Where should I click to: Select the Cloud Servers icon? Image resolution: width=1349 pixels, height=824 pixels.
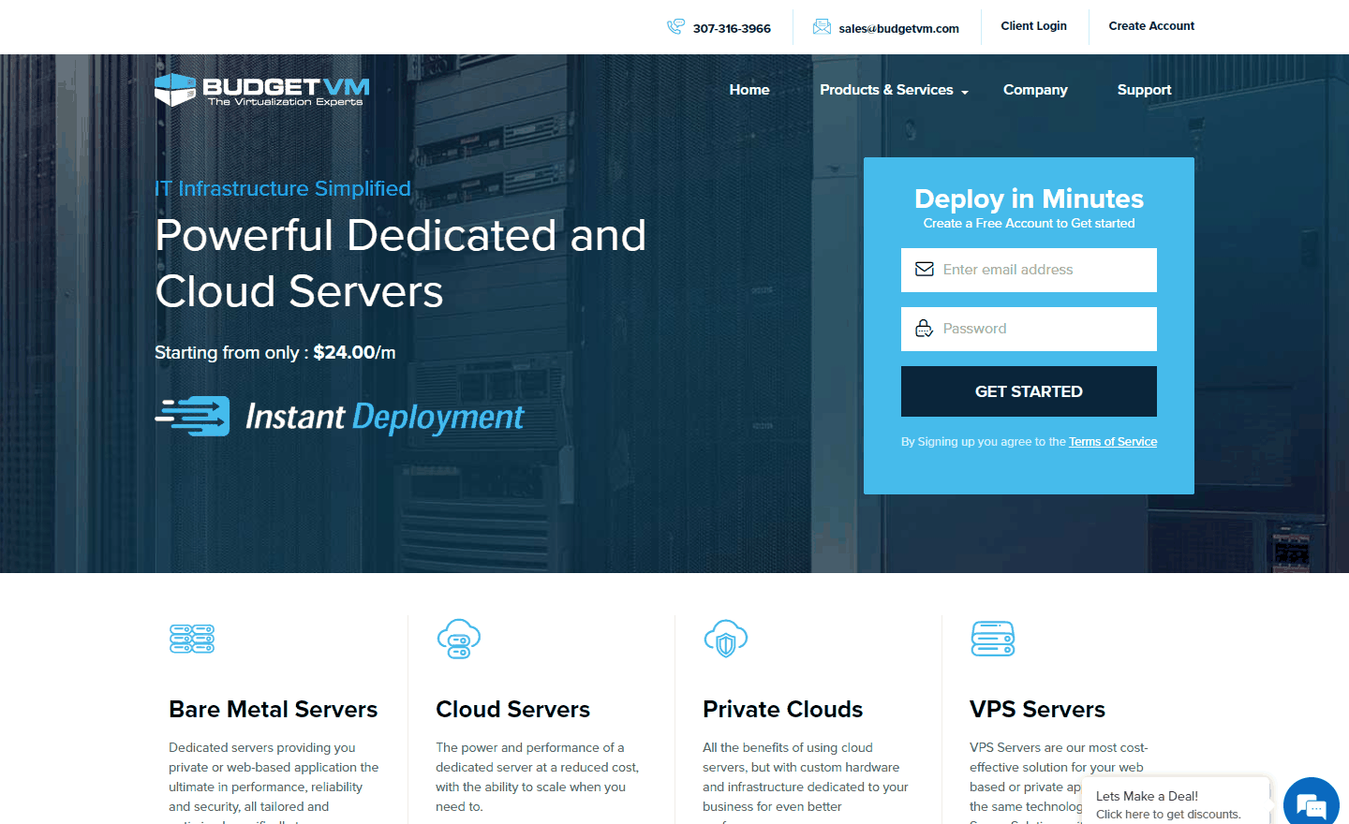coord(459,639)
